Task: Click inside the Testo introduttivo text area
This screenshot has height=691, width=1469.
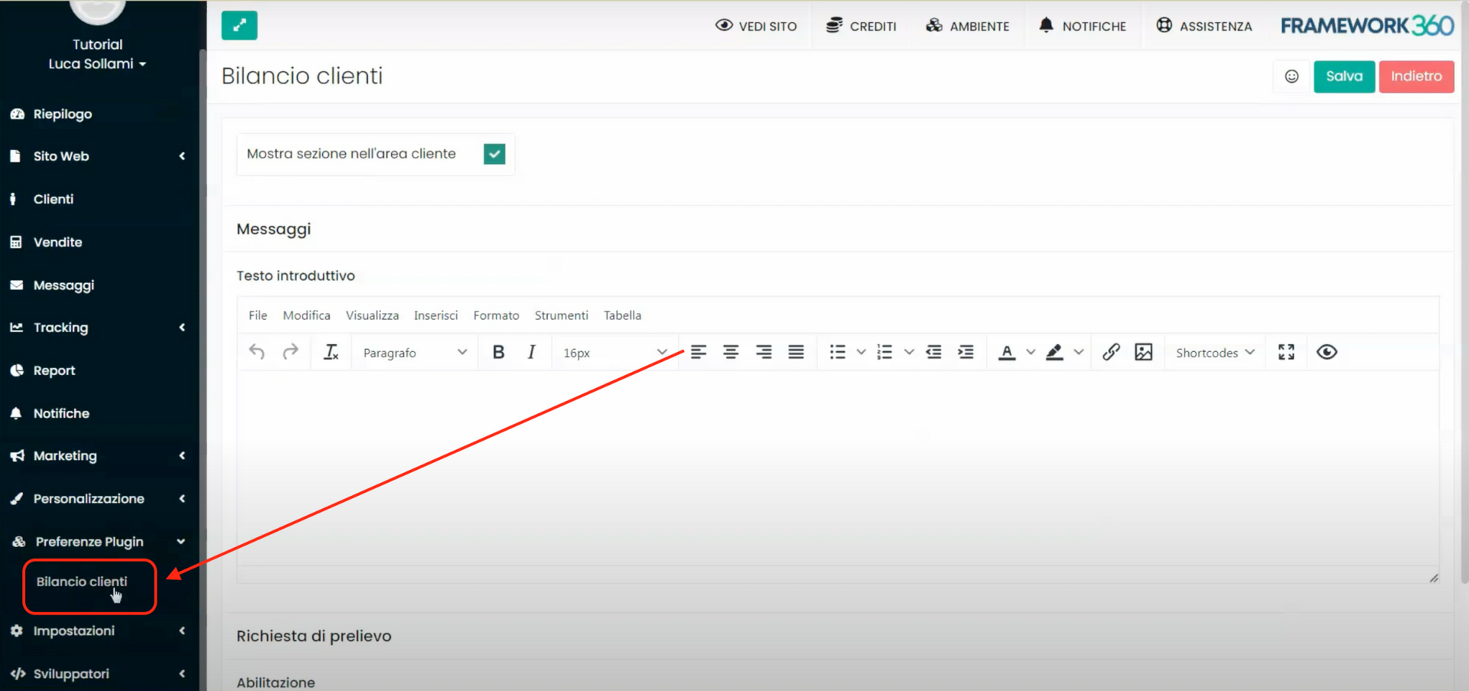Action: point(837,467)
